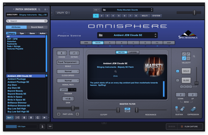Image resolution: width=208 pixels, height=135 pixels.
Task: Click the shuffle patches icon
Action: [x=17, y=117]
